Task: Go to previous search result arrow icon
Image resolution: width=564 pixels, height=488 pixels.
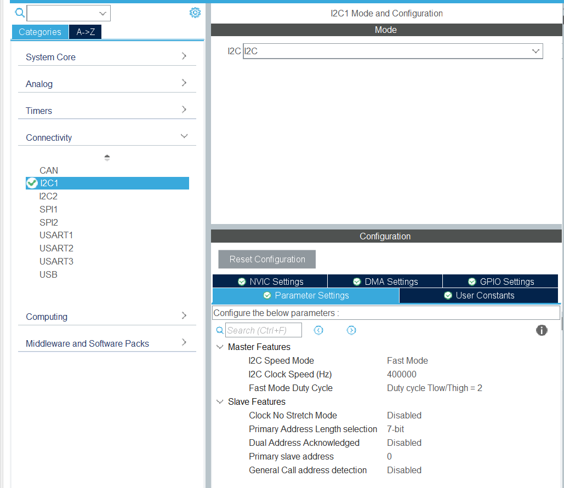Action: coord(318,330)
